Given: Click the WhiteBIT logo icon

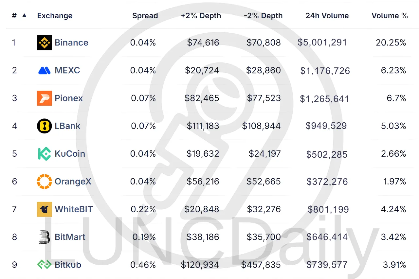Looking at the screenshot, I should coord(44,209).
